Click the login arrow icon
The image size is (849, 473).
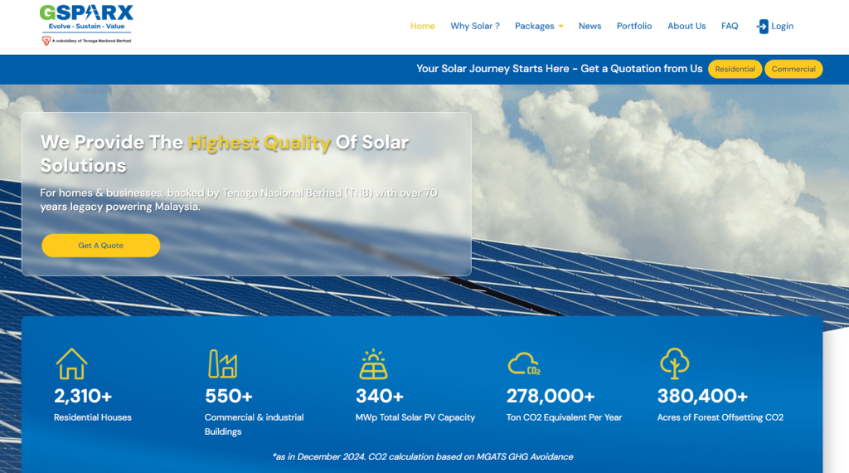(x=762, y=27)
